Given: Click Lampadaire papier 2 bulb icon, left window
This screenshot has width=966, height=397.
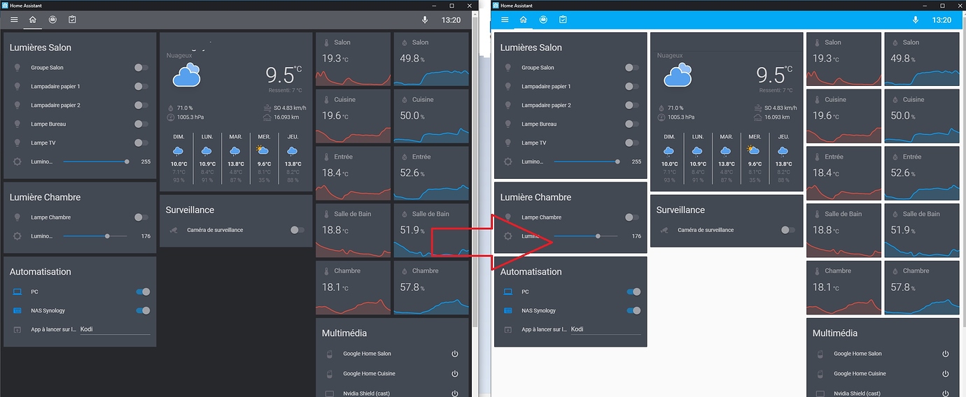Looking at the screenshot, I should pos(17,106).
